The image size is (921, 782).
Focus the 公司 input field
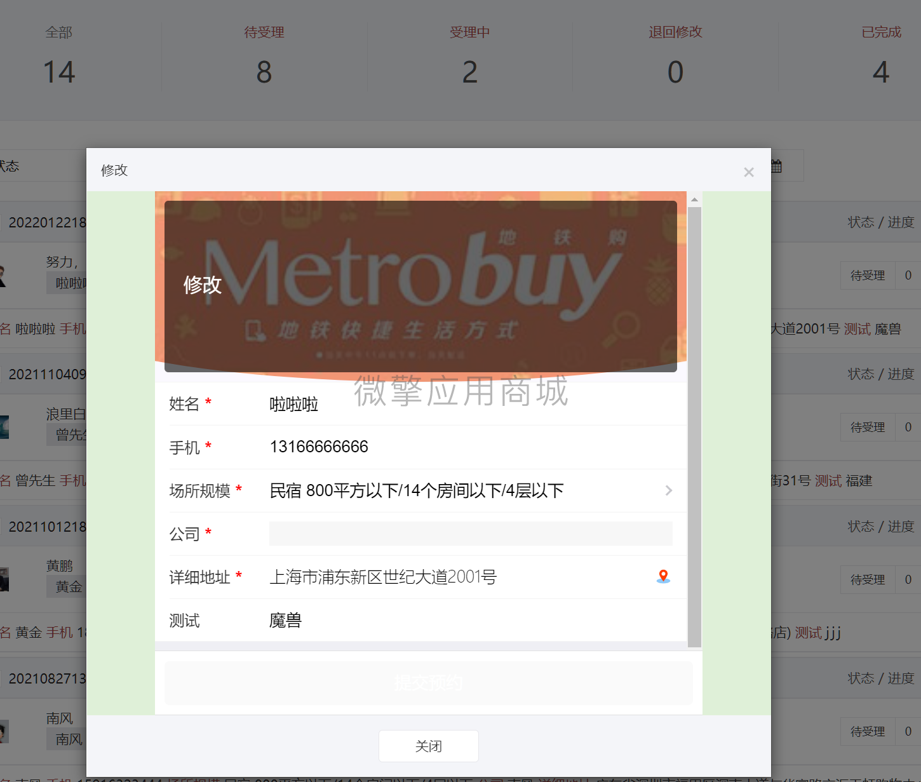point(471,534)
